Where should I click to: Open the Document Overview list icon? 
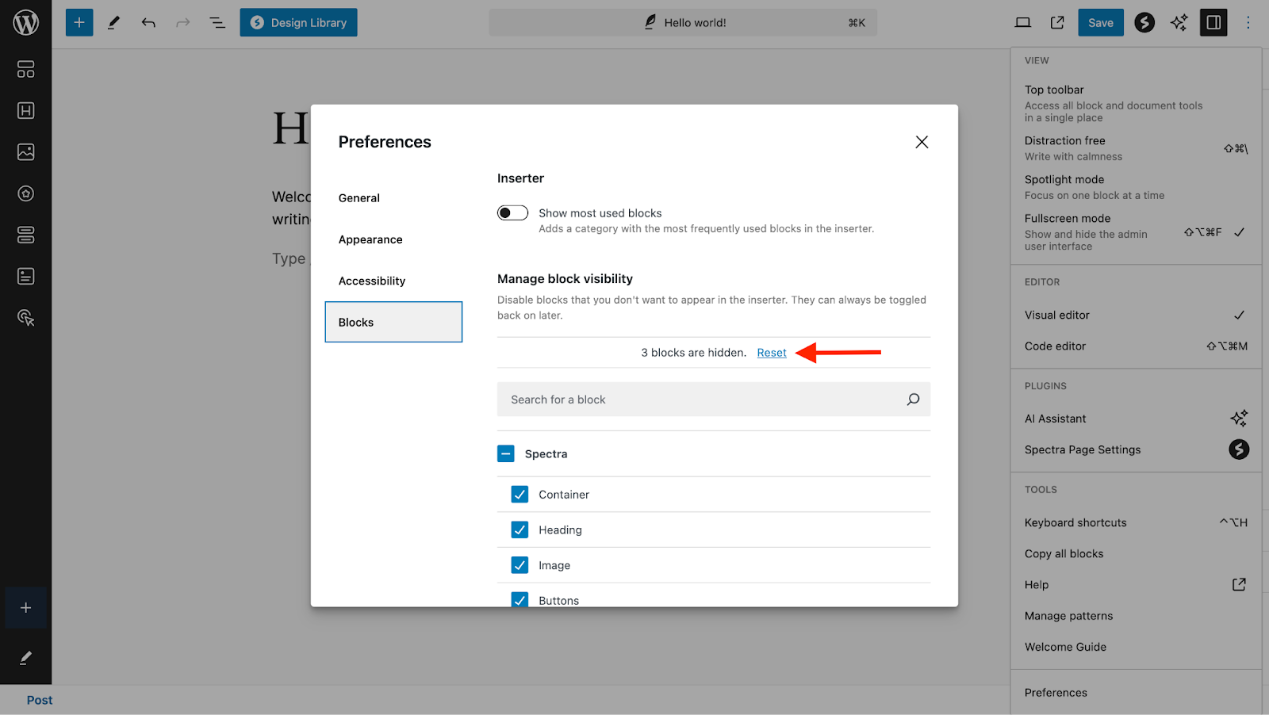click(x=217, y=22)
